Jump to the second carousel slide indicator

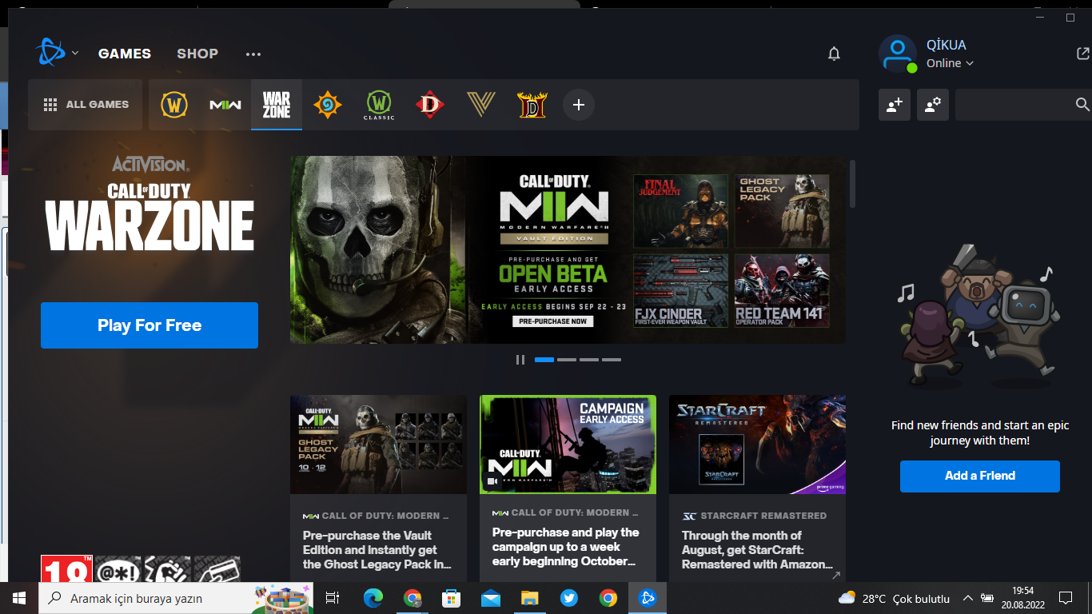567,360
